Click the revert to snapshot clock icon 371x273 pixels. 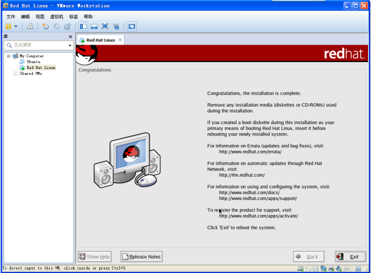tap(57, 26)
